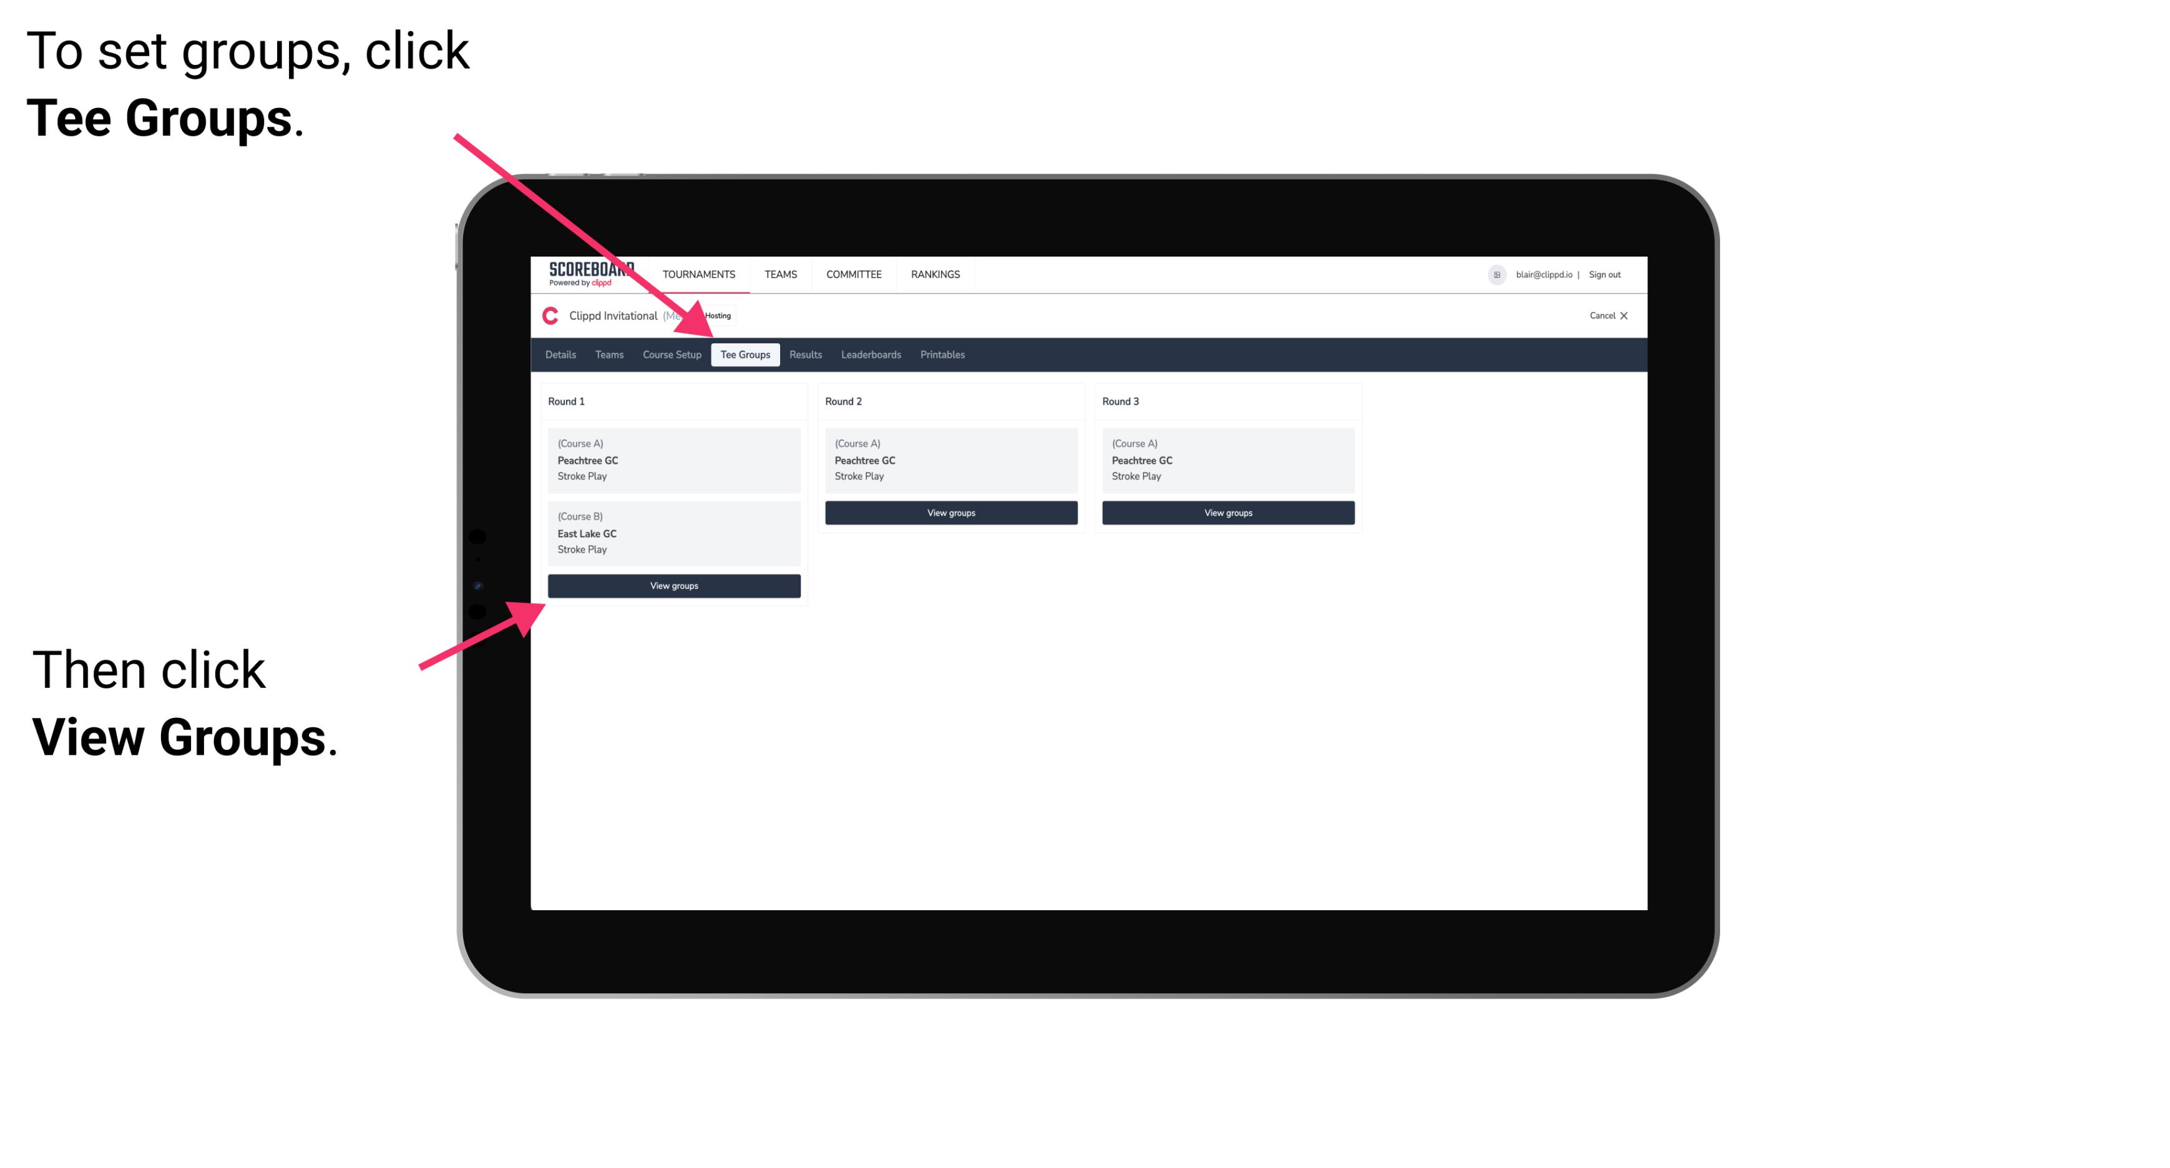Image resolution: width=2170 pixels, height=1168 pixels.
Task: Click View Groups for Round 1
Action: (675, 587)
